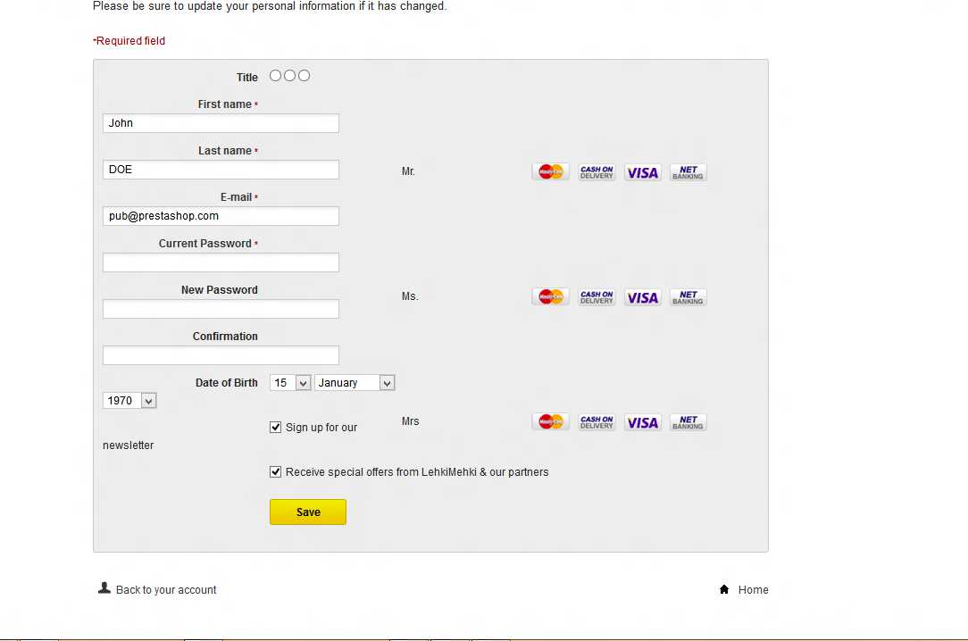Click the MasterCard icon beside Mr.
The height and width of the screenshot is (641, 968).
[550, 171]
